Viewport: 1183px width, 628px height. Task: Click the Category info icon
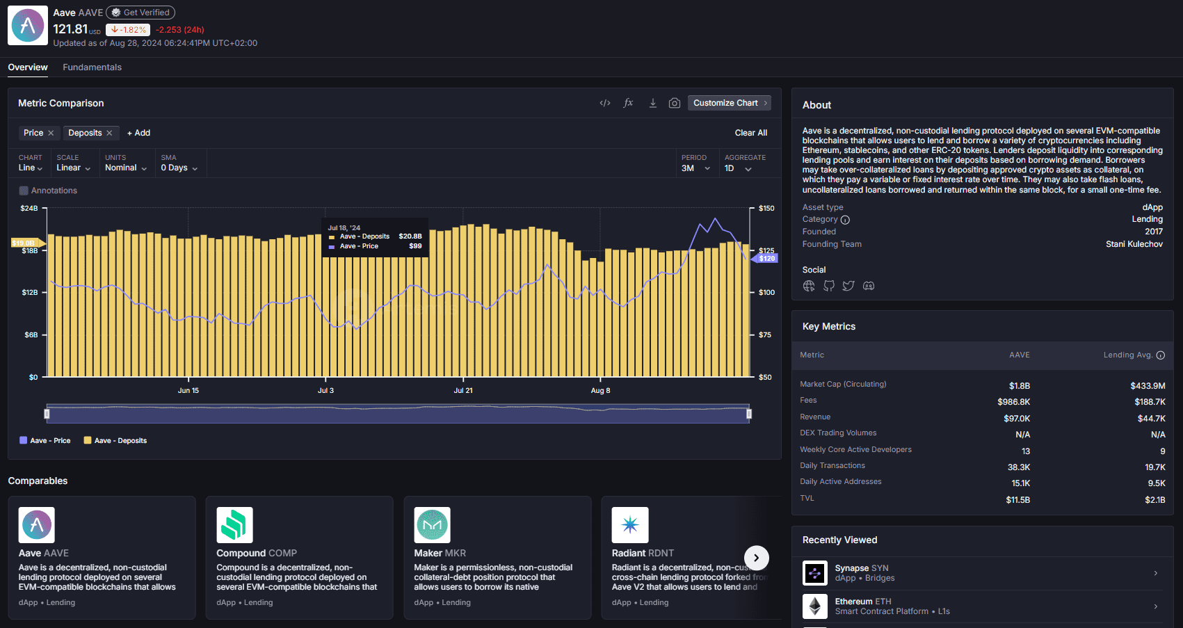[845, 220]
